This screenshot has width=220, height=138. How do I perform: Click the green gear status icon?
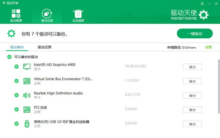click(x=11, y=33)
